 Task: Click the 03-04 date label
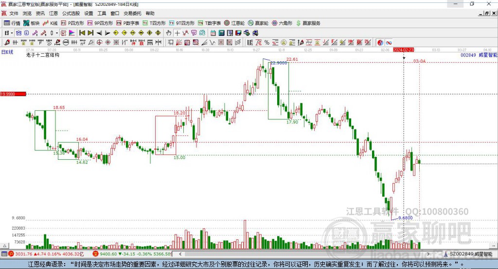point(420,61)
